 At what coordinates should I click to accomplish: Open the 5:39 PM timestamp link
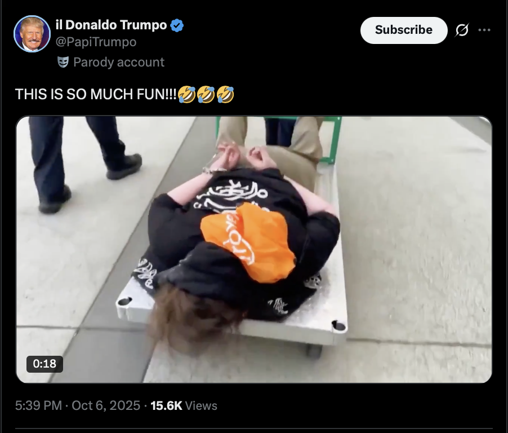click(38, 405)
